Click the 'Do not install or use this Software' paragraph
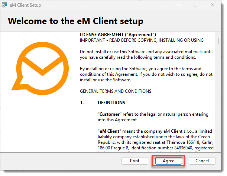This screenshot has width=227, height=176. click(x=146, y=54)
